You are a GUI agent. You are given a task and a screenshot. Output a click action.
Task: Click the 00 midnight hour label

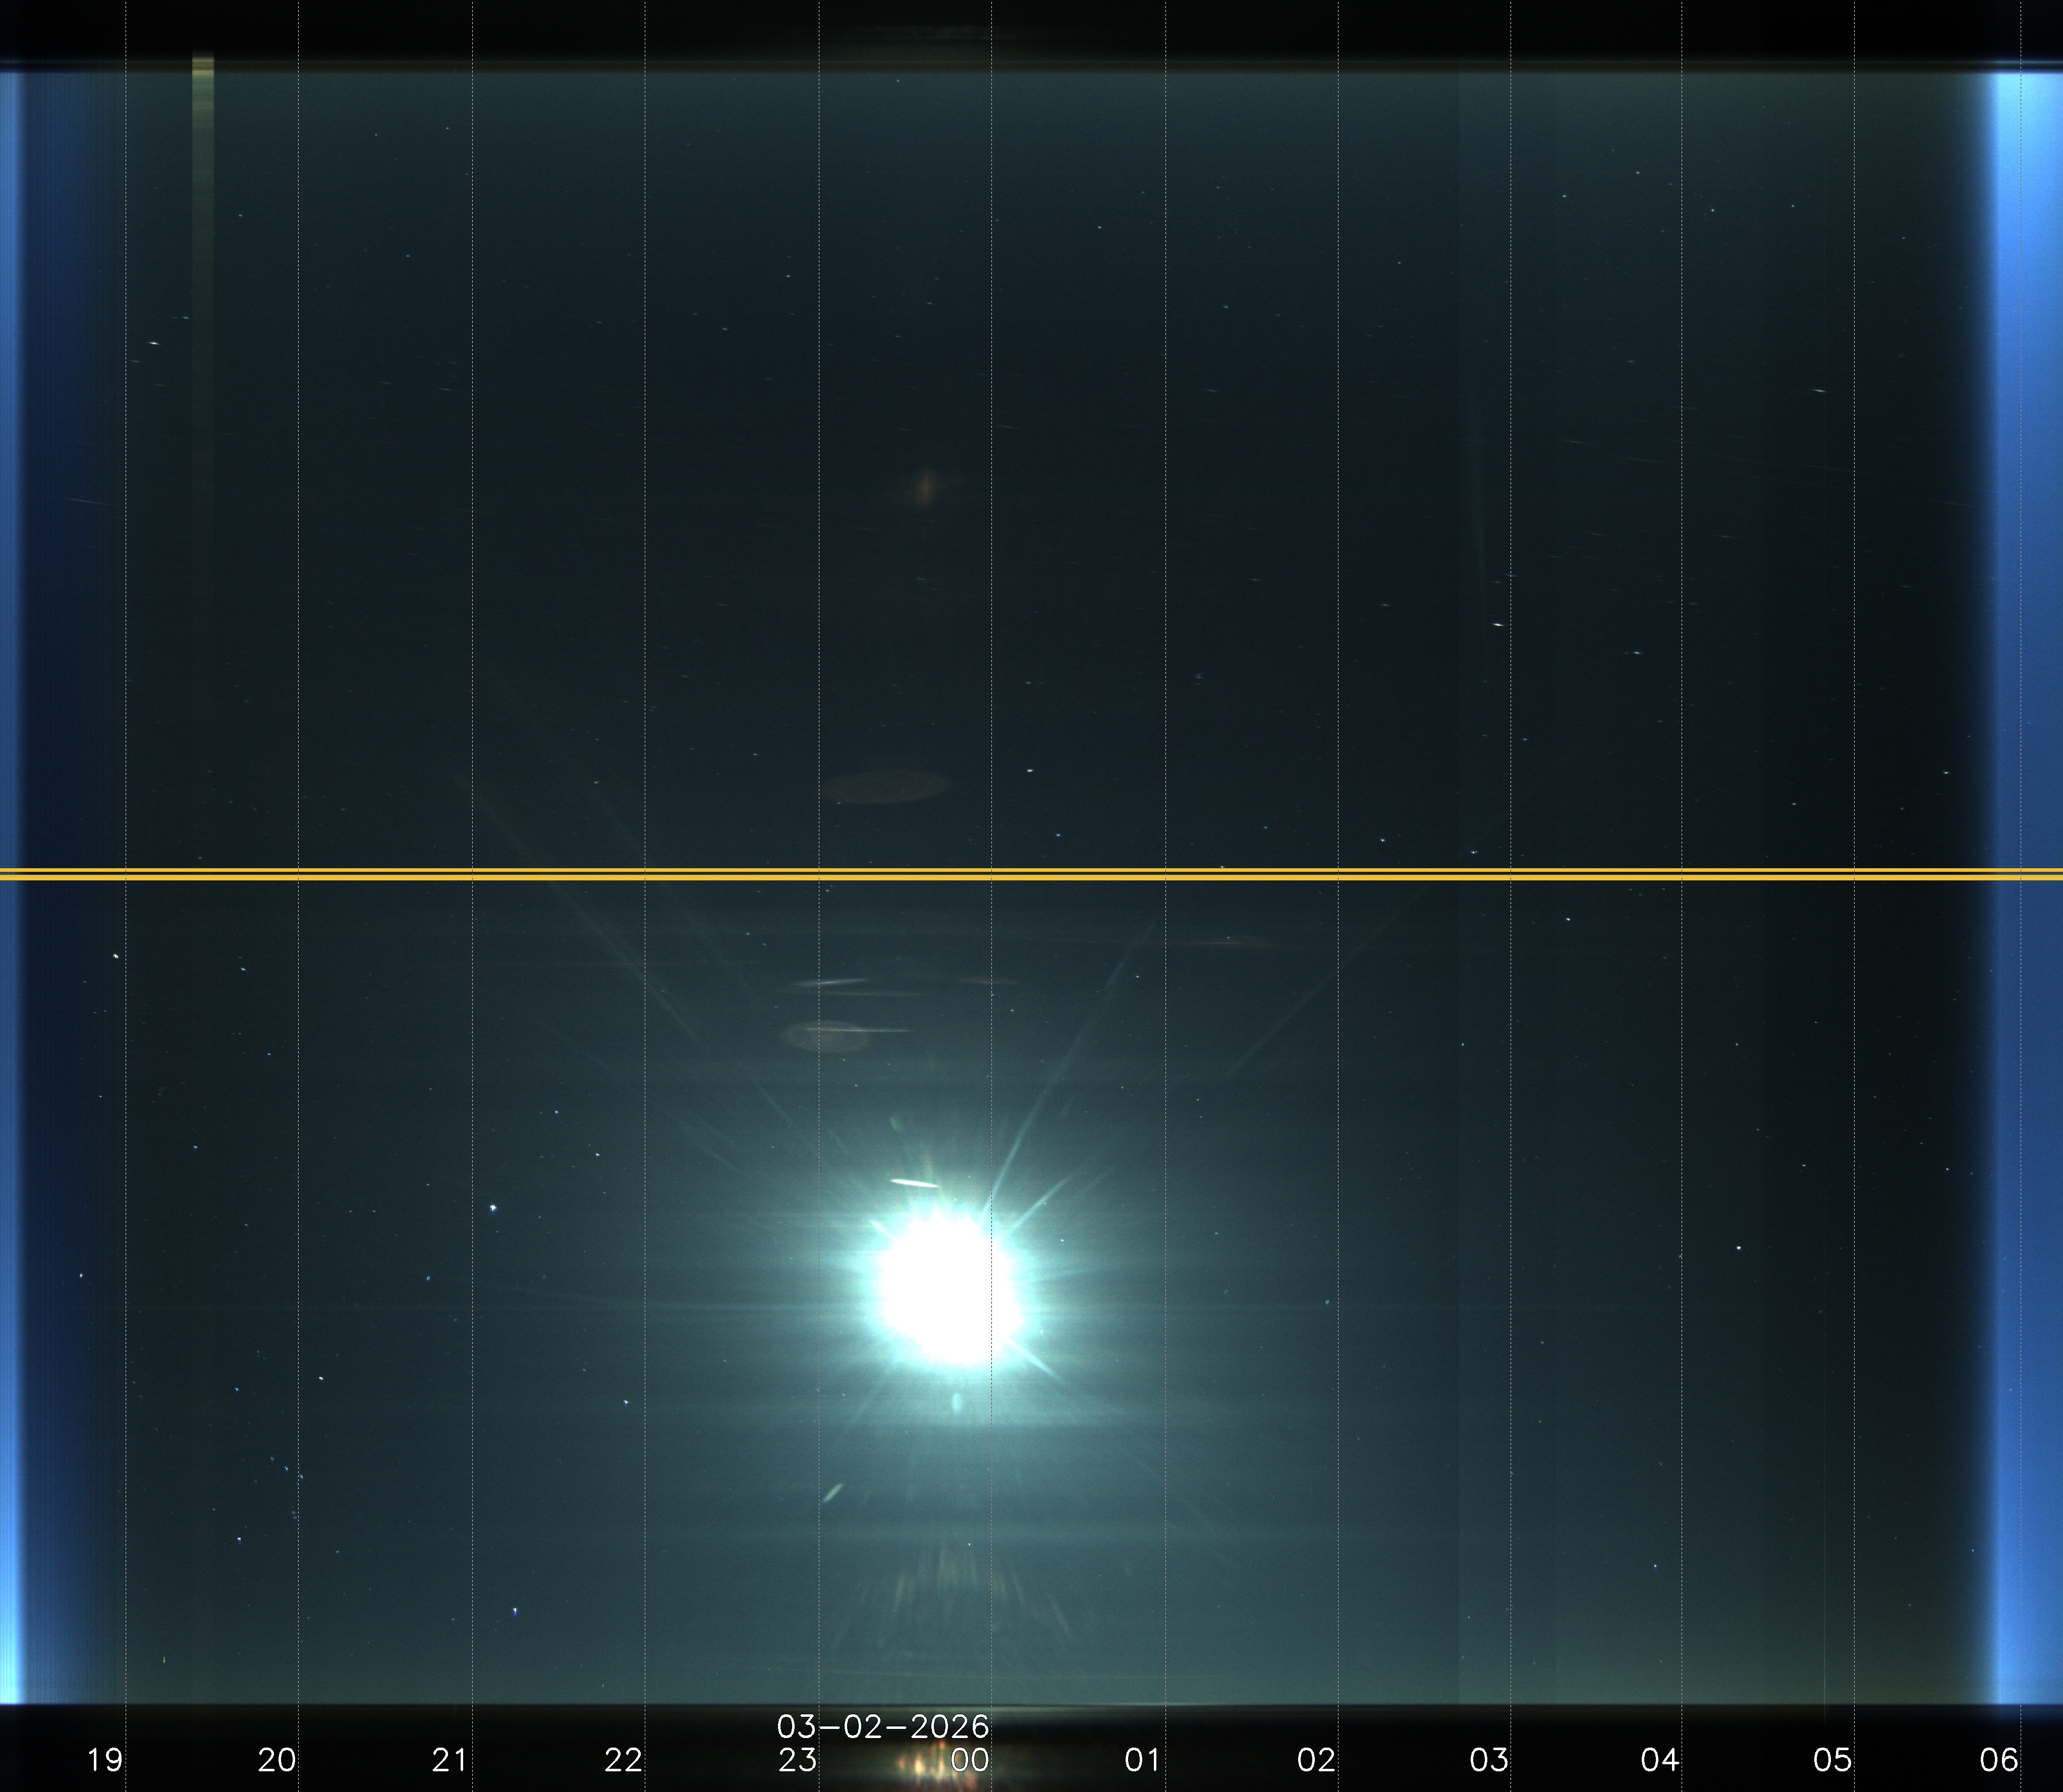[969, 1759]
